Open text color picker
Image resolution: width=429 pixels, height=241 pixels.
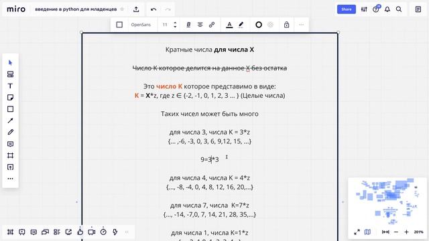[229, 25]
